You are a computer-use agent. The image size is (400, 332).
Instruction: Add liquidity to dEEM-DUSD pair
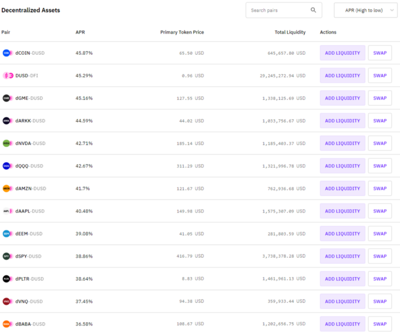click(342, 234)
